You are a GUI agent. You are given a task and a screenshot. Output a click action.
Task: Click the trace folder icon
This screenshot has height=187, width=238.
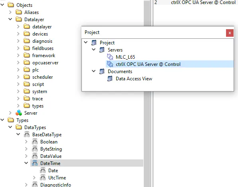(27, 99)
